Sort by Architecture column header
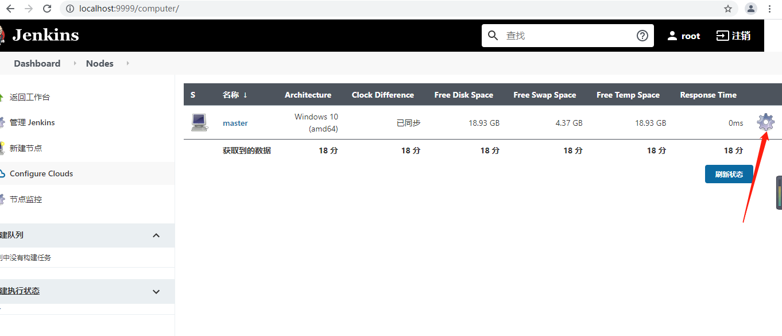782x336 pixels. (308, 95)
